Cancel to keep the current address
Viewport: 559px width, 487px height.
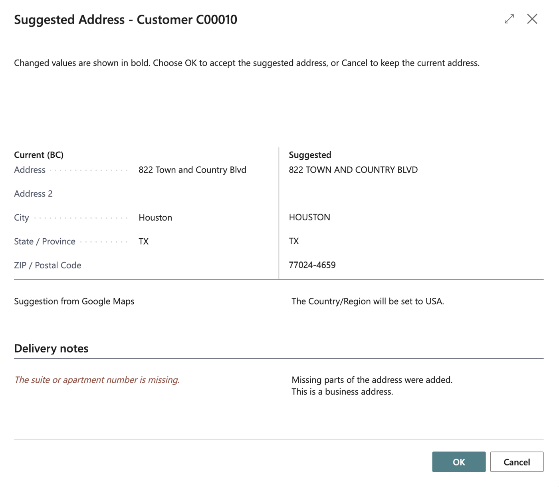pos(517,462)
